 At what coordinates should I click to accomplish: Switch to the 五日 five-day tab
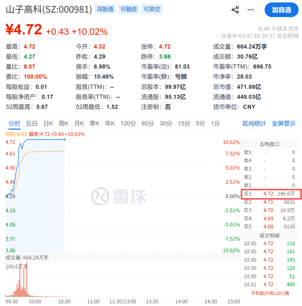[31, 123]
